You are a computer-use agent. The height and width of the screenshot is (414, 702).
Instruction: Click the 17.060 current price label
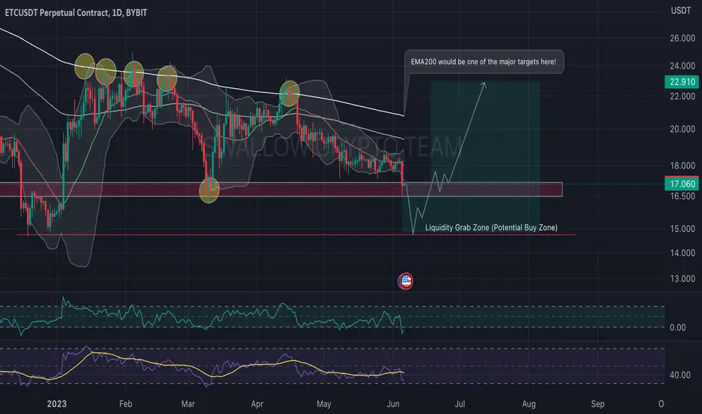(x=682, y=184)
